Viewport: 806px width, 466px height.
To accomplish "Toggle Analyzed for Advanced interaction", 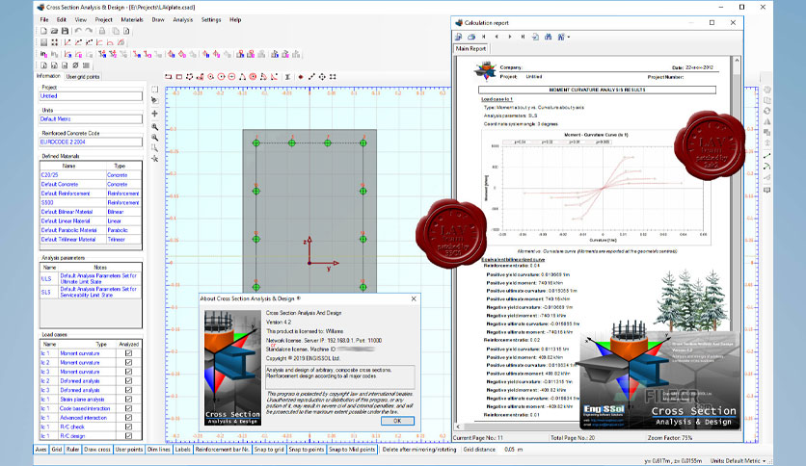I will pos(128,418).
